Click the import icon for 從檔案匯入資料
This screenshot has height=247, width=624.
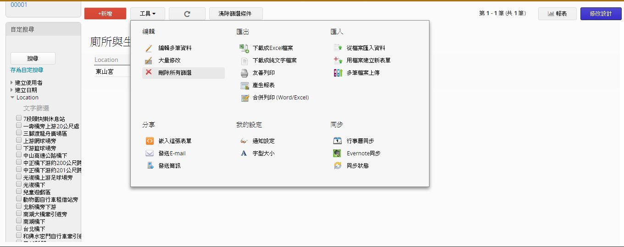point(338,48)
